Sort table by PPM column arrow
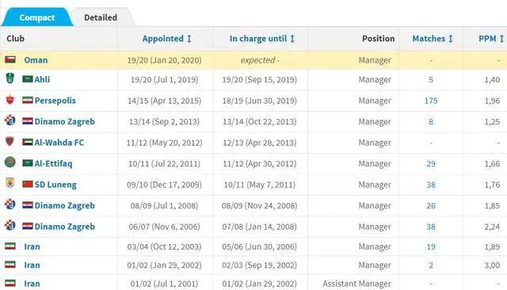This screenshot has width=507, height=290. tap(501, 39)
